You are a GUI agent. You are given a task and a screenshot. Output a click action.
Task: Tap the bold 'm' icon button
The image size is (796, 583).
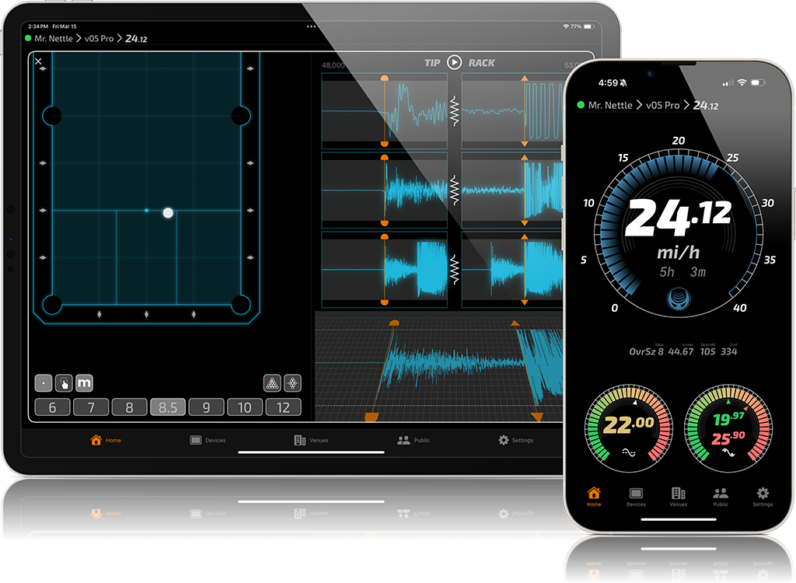[84, 383]
